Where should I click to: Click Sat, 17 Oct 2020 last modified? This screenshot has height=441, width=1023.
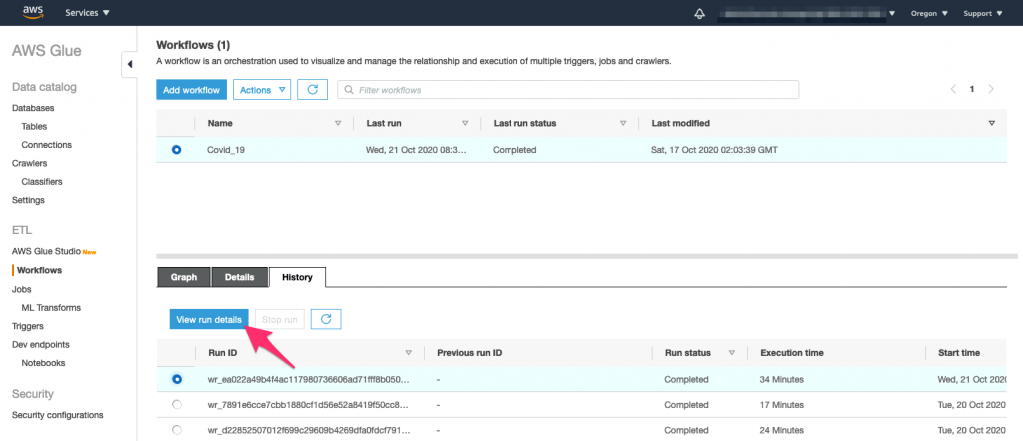point(714,150)
